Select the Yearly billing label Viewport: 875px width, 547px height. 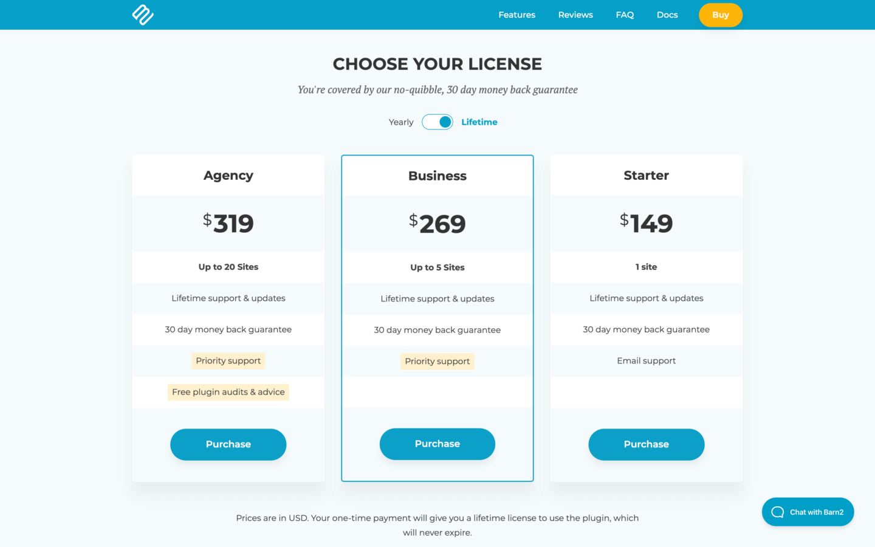[401, 122]
